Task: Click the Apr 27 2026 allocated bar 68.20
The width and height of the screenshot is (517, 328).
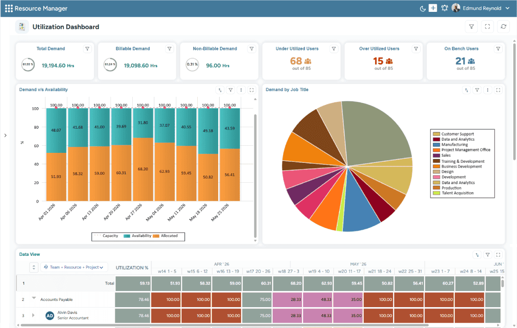Action: click(143, 169)
